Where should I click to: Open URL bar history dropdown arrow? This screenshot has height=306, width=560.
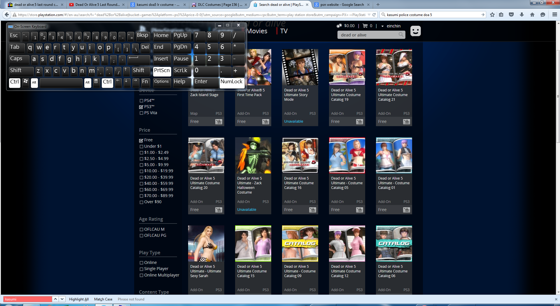(x=369, y=15)
